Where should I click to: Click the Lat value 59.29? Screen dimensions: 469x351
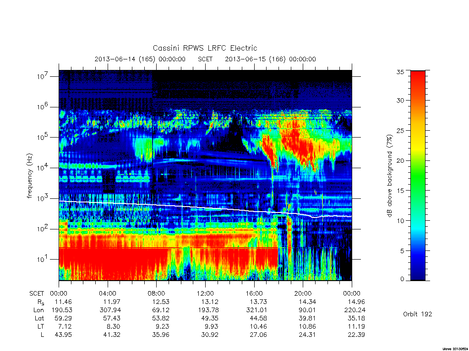[x=63, y=318]
